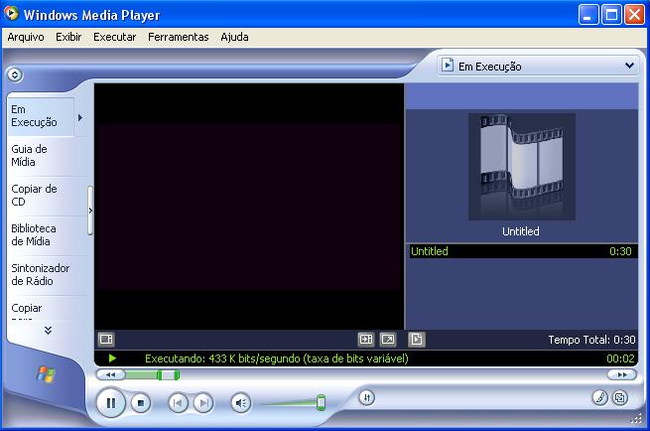Select the Untitled playlist entry
Screen dimensions: 650x431
pyautogui.click(x=523, y=251)
